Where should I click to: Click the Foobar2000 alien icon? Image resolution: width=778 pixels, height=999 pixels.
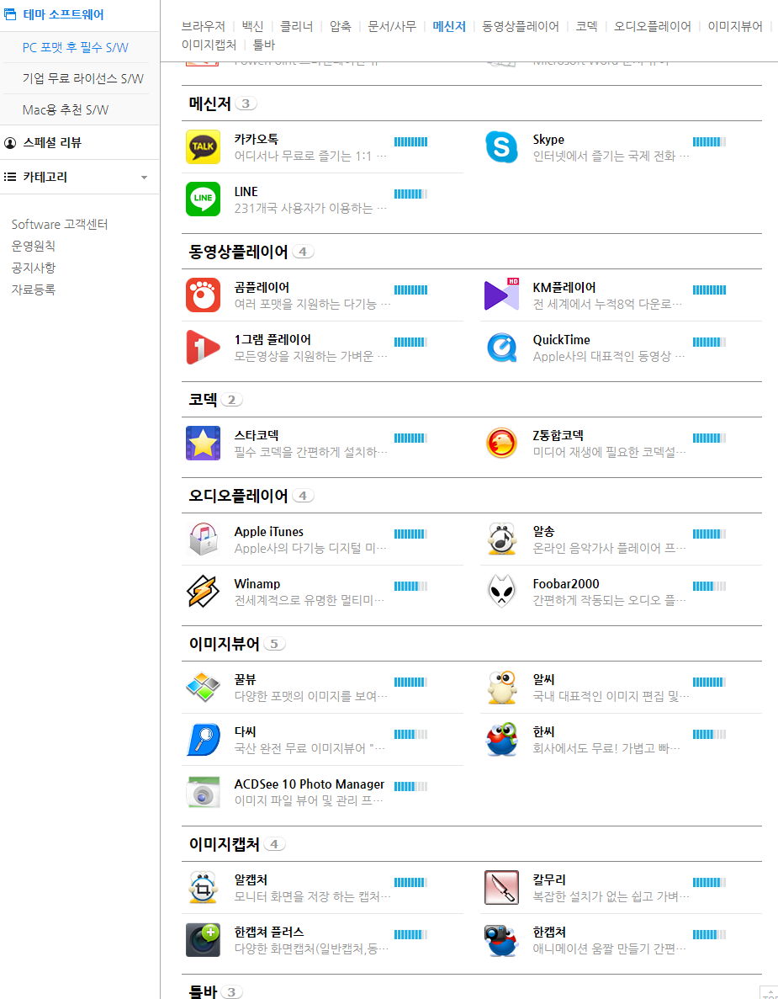501,592
